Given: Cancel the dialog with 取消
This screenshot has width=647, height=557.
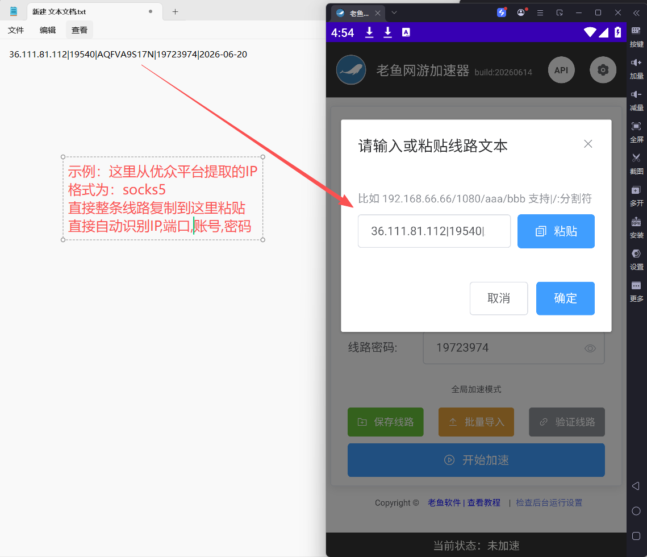Looking at the screenshot, I should (498, 298).
